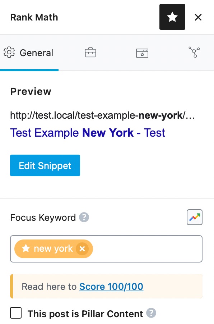Click the General gear icon
This screenshot has height=324, width=214.
coord(9,53)
